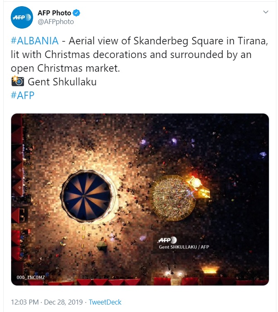
Task: Open the AFP Photo display name
Action: tap(54, 13)
